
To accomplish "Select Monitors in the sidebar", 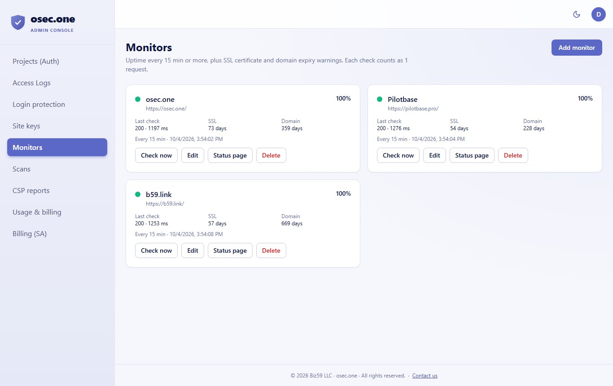I will click(x=57, y=147).
